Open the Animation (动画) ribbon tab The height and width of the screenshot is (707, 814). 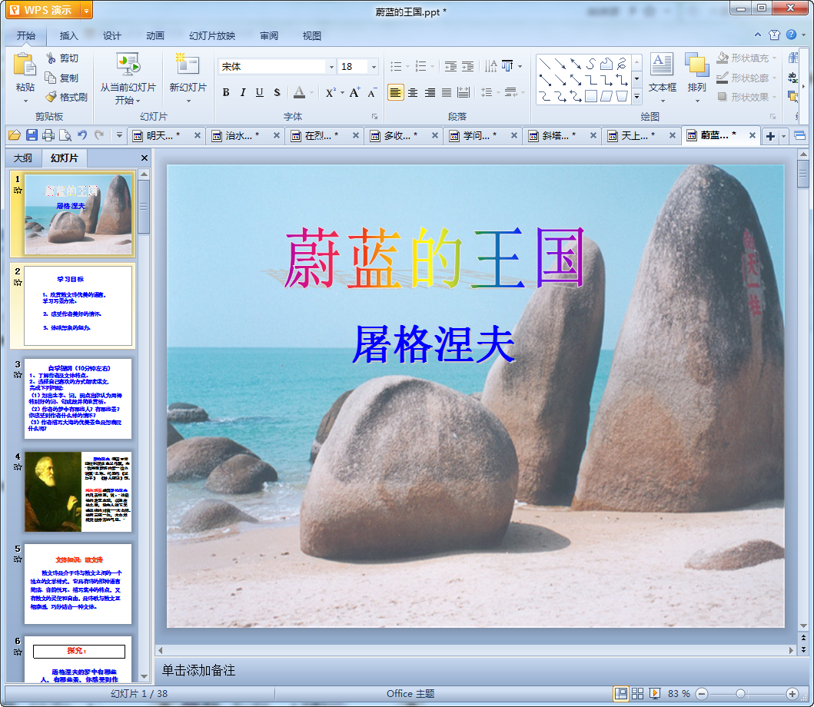(154, 35)
